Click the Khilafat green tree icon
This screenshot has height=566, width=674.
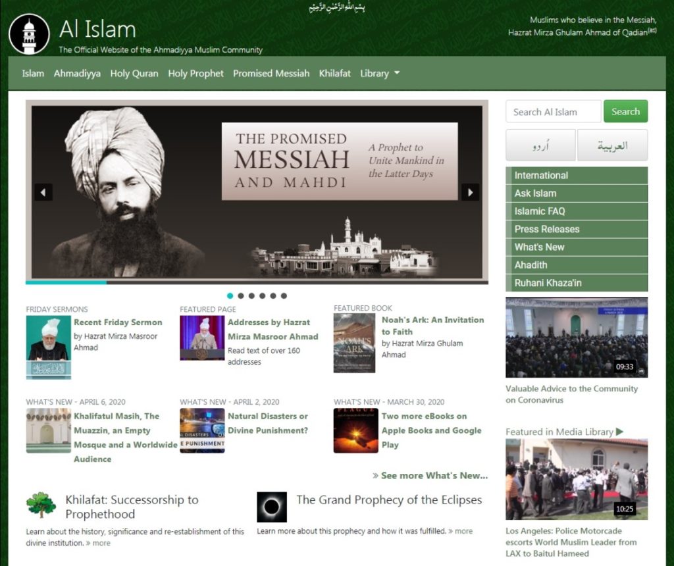(41, 505)
